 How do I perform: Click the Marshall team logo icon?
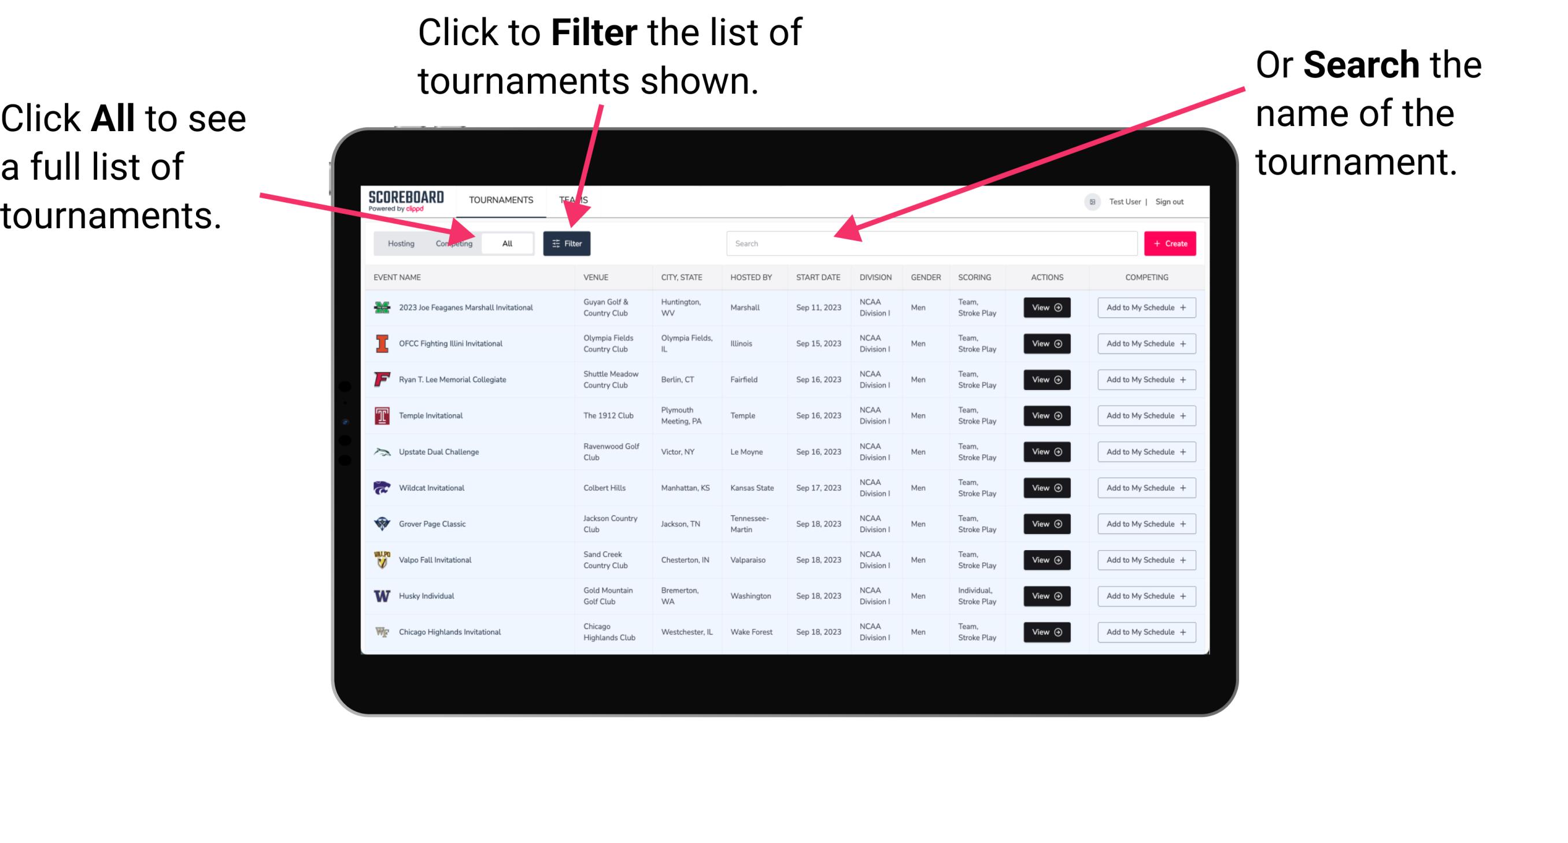[381, 307]
